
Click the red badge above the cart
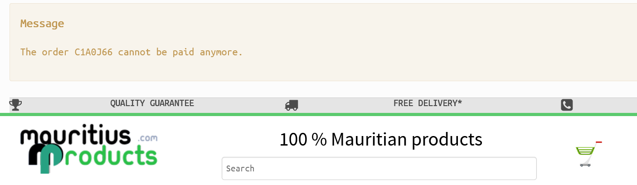[598, 142]
